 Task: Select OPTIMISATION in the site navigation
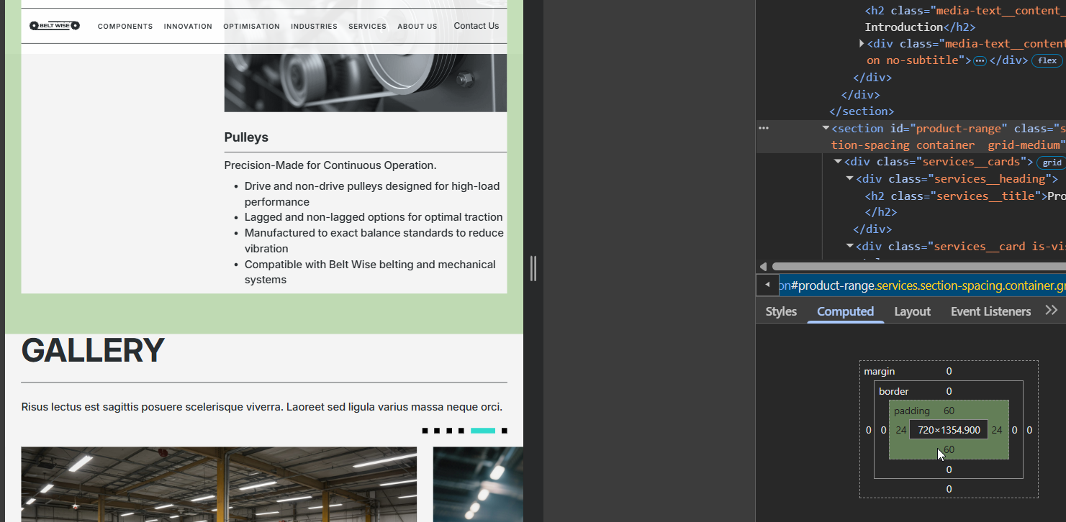251,27
